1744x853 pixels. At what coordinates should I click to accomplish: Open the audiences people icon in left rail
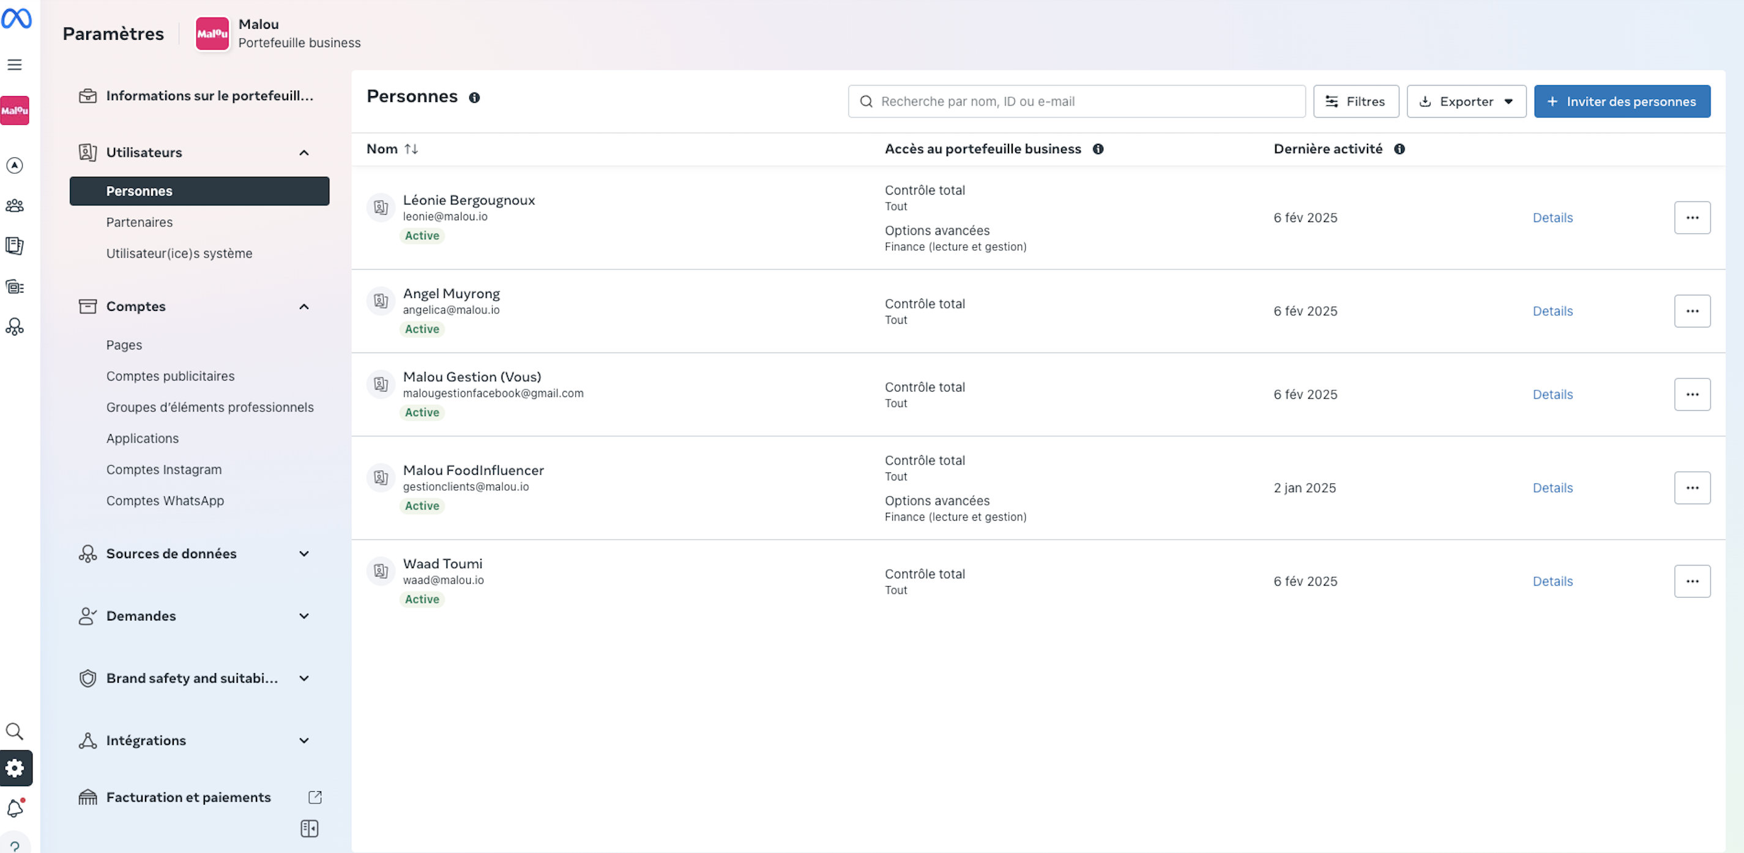(x=14, y=206)
